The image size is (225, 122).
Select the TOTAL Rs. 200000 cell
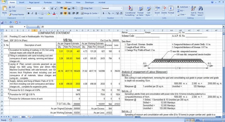point(76,104)
